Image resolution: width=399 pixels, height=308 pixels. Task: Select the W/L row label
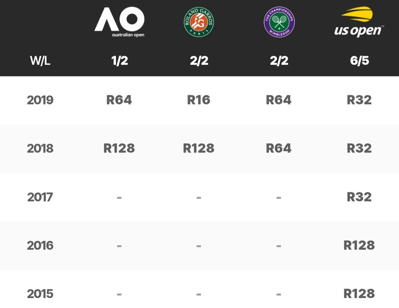(40, 60)
